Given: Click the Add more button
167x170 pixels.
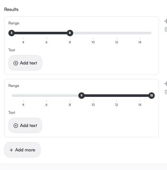Looking at the screenshot, I should click(x=22, y=150).
